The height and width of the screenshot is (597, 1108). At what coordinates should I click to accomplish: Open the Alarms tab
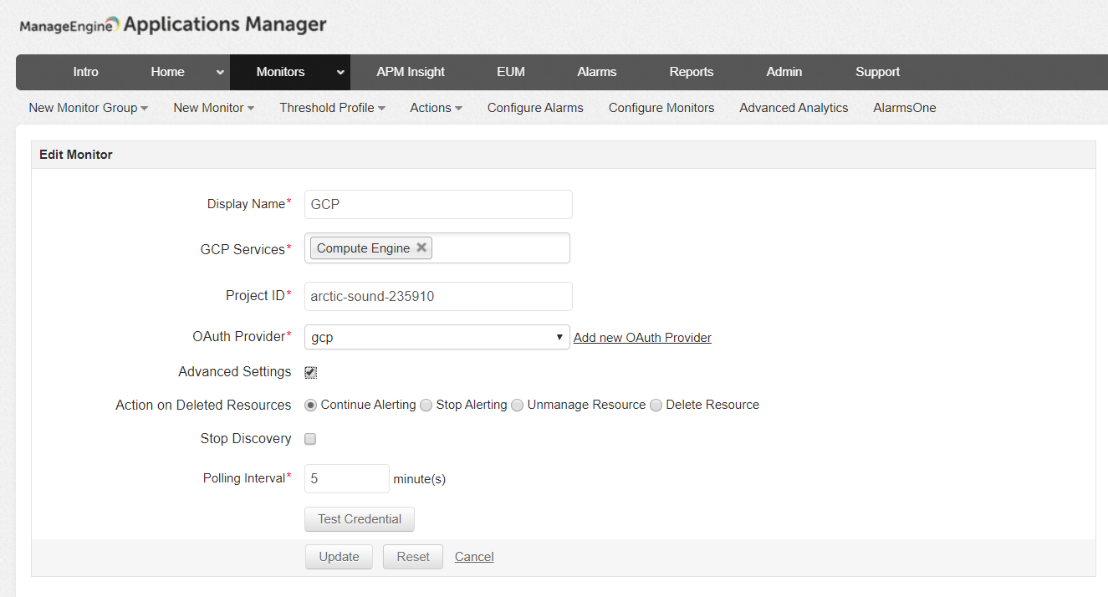pyautogui.click(x=597, y=72)
